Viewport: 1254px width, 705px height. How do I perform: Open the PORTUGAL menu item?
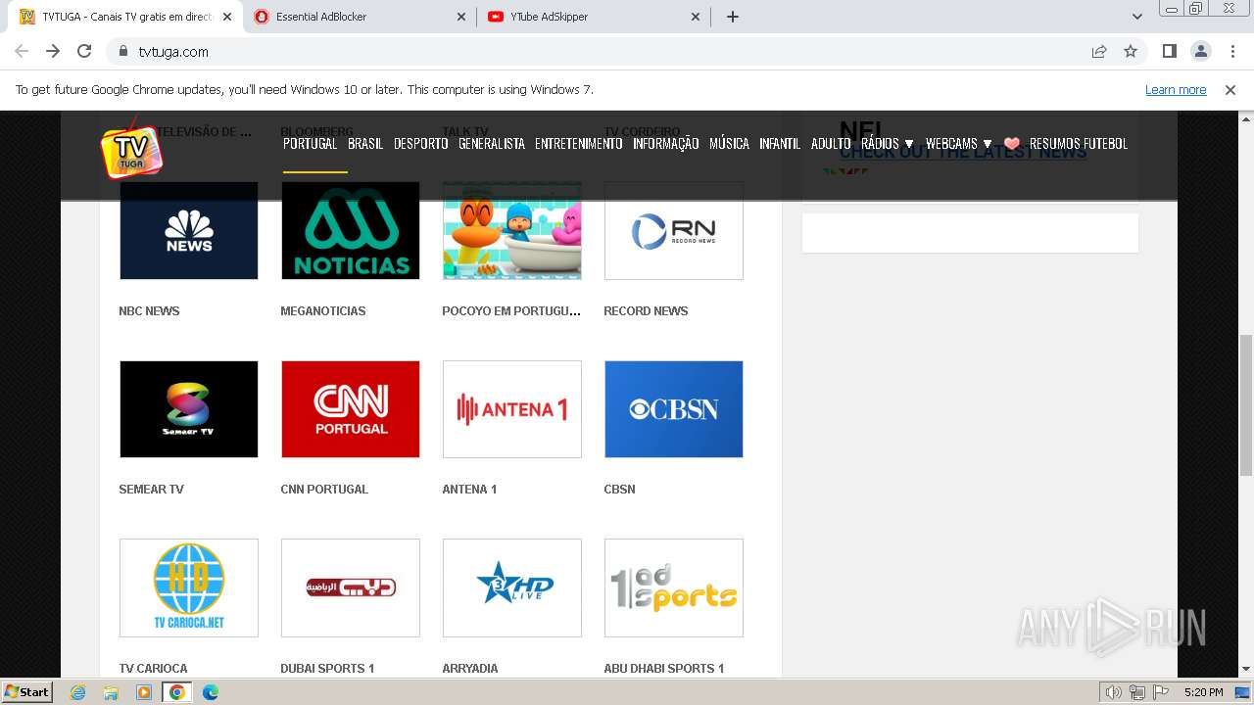click(310, 144)
